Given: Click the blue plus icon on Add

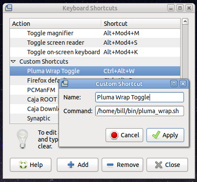Looking at the screenshot, I should point(71,165).
